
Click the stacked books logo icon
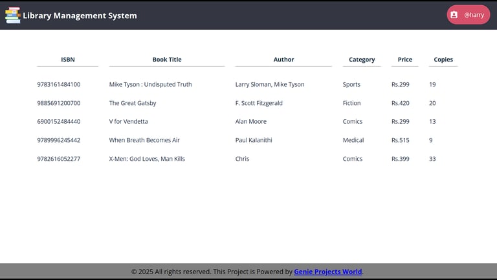point(13,16)
